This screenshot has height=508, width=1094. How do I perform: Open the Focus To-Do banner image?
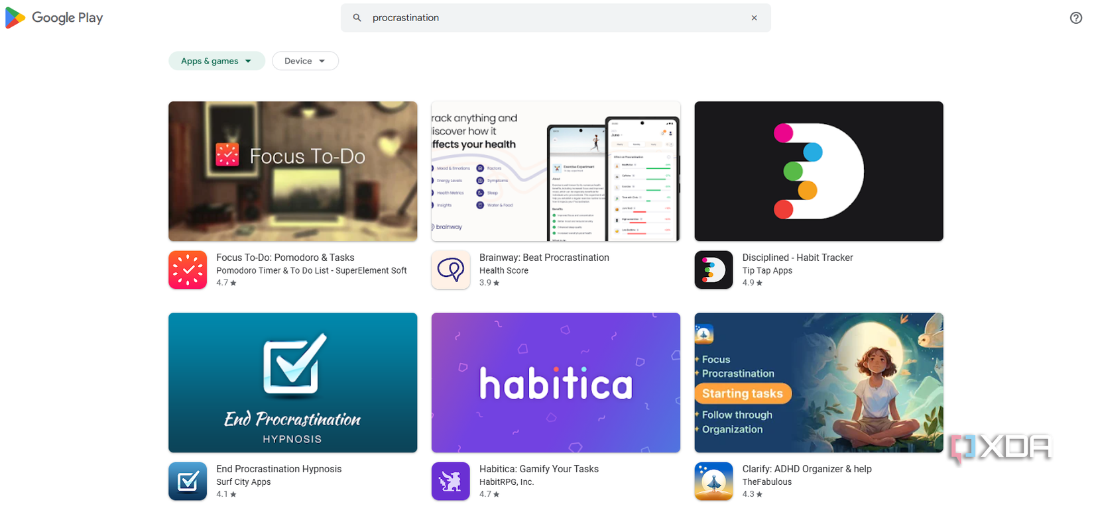292,171
